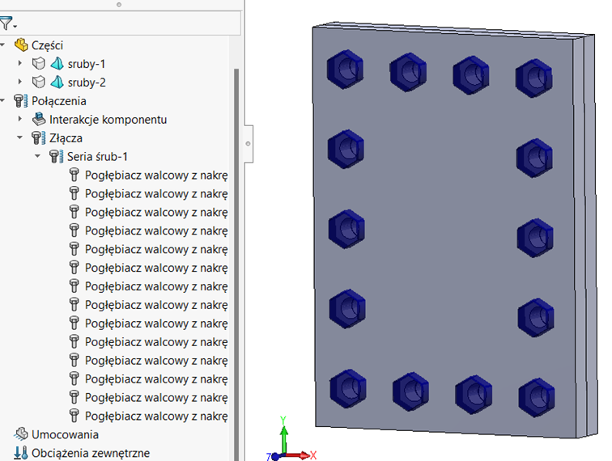Click the filter search input field
Screen dimensions: 612x461
[129, 23]
